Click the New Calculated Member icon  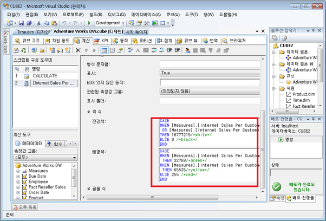52,50
